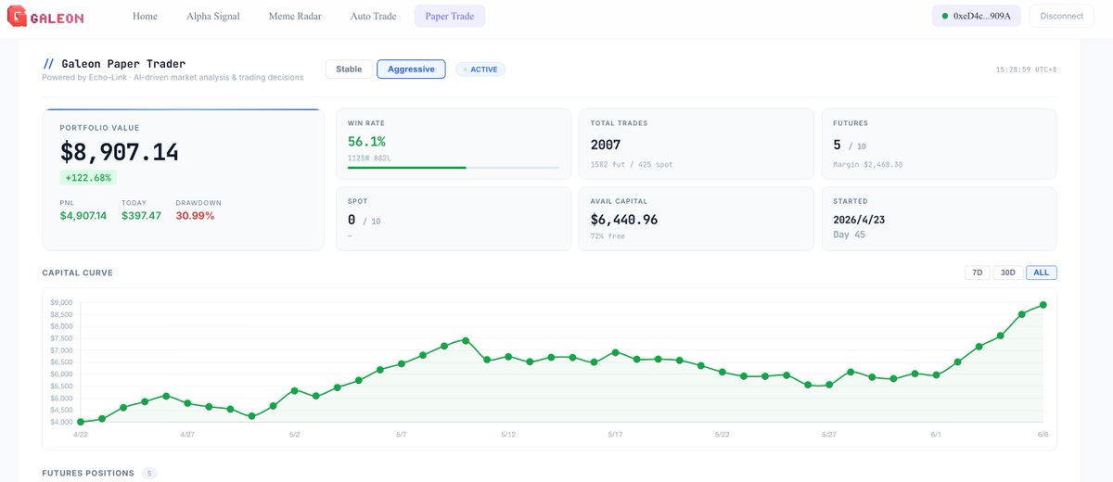Image resolution: width=1113 pixels, height=482 pixels.
Task: Click the 56.1% win rate
Action: 366,142
